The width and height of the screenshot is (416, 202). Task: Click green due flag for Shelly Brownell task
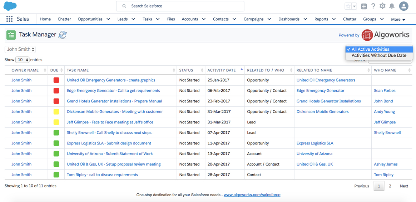click(56, 132)
